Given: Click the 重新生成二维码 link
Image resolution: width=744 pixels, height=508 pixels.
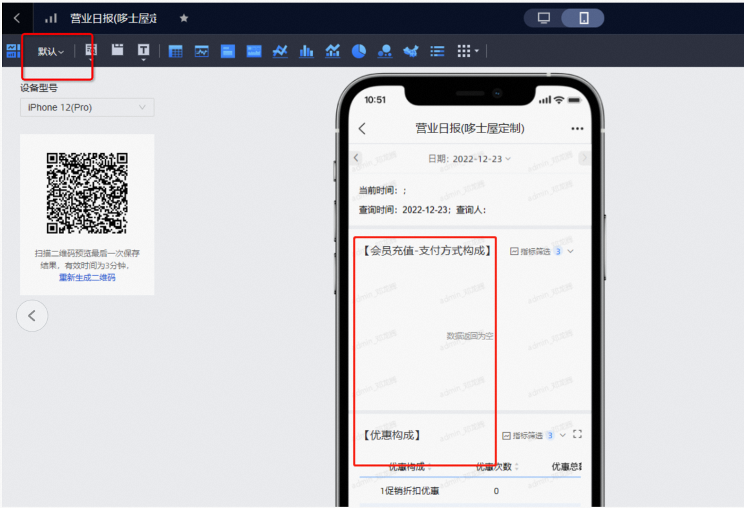Looking at the screenshot, I should pyautogui.click(x=87, y=277).
